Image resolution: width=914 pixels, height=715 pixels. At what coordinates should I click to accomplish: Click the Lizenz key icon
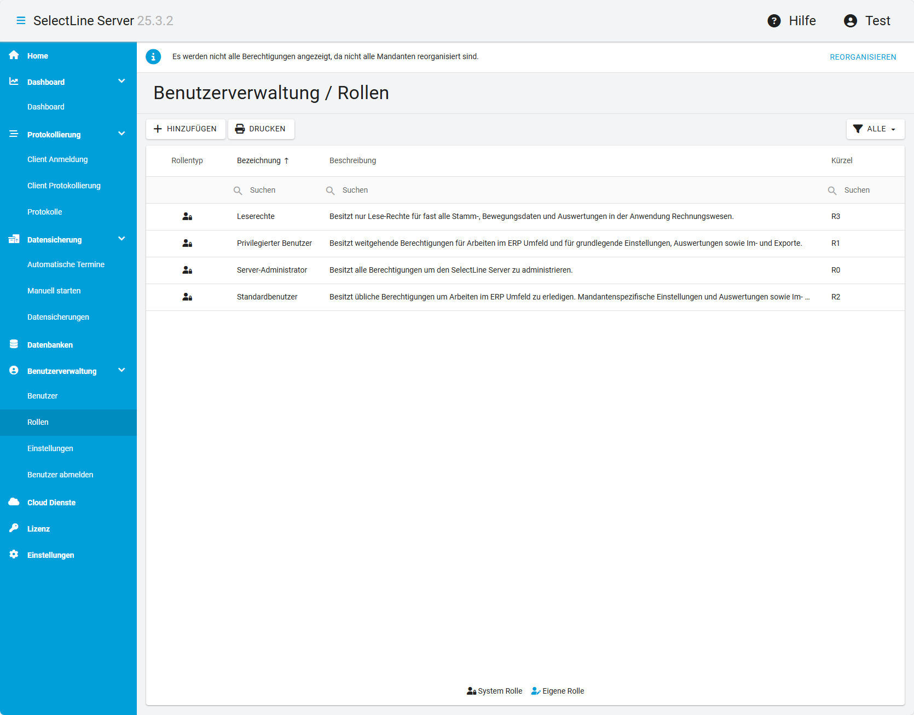pyautogui.click(x=14, y=528)
